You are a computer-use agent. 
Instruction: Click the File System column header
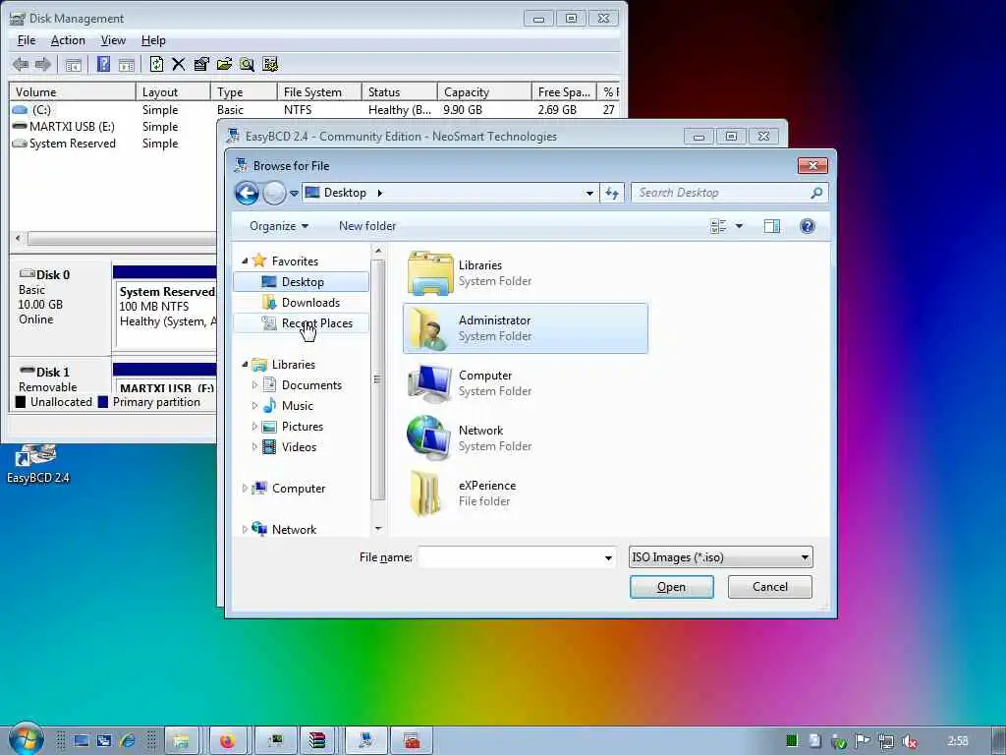coord(319,91)
